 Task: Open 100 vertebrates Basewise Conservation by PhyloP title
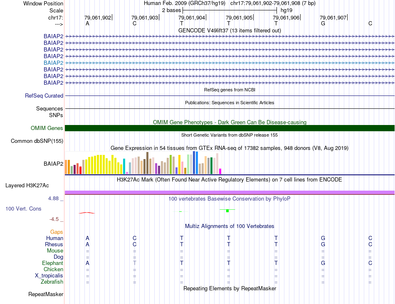coord(230,199)
